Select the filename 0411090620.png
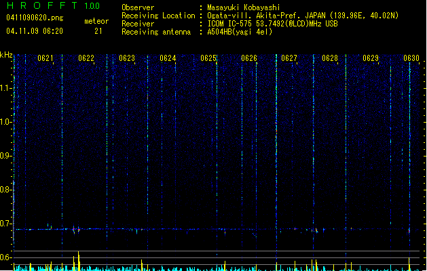 coord(35,18)
